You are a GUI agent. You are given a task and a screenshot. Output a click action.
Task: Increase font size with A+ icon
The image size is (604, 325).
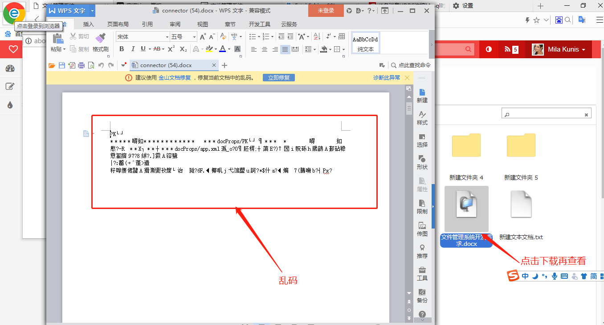[x=203, y=37]
